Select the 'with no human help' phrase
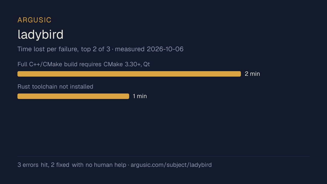Viewport: 327px width, 184px height. click(99, 165)
